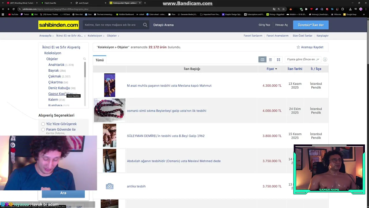Image resolution: width=369 pixels, height=208 pixels.
Task: Open the Chrome profile avatar
Action: [361, 9]
